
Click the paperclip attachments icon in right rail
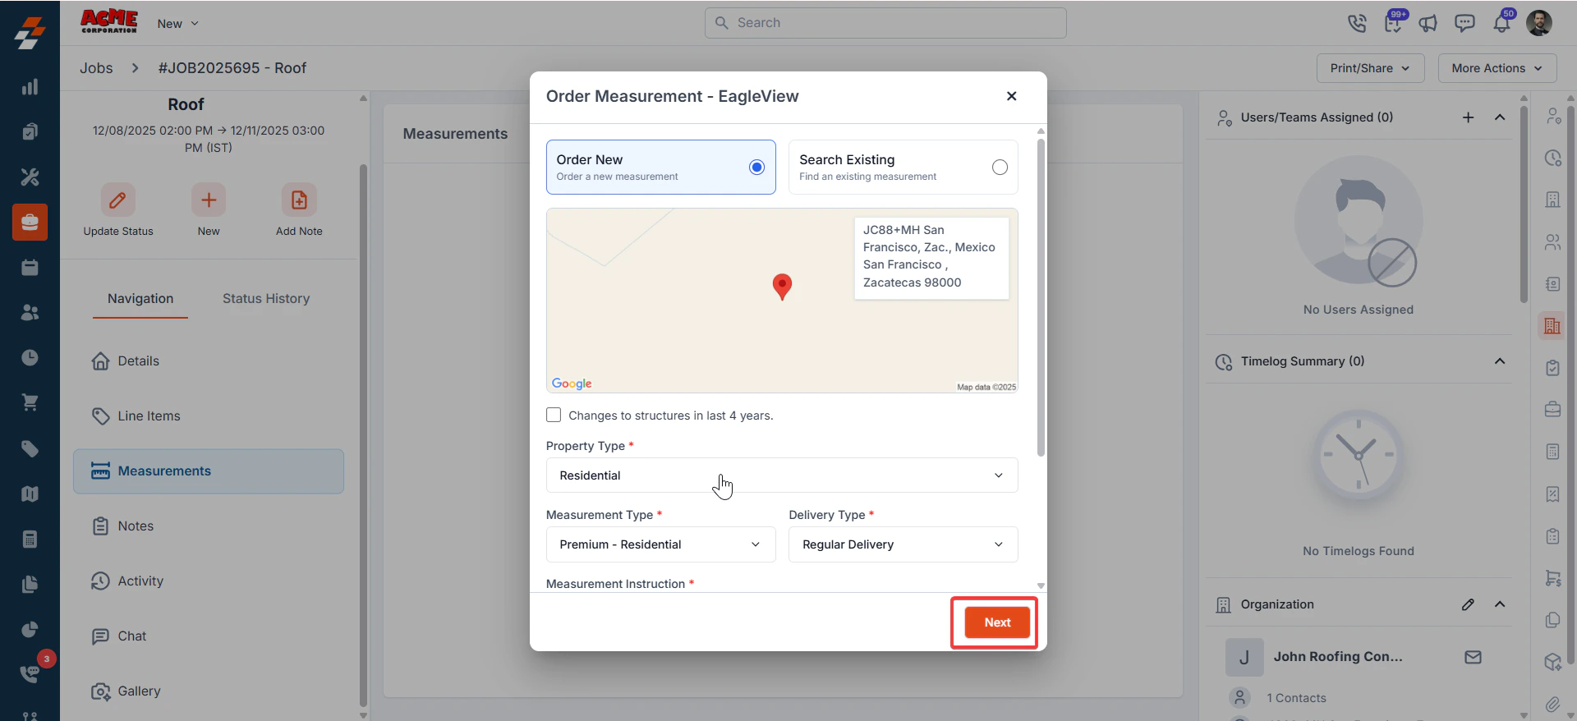[x=1552, y=704]
